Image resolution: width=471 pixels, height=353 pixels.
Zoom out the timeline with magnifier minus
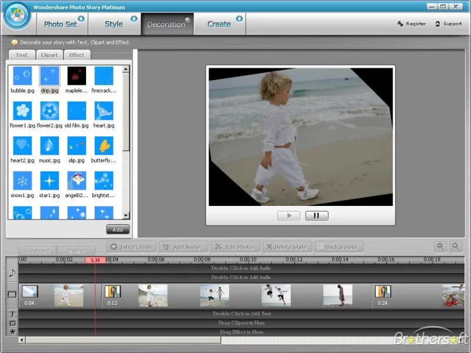(x=440, y=247)
